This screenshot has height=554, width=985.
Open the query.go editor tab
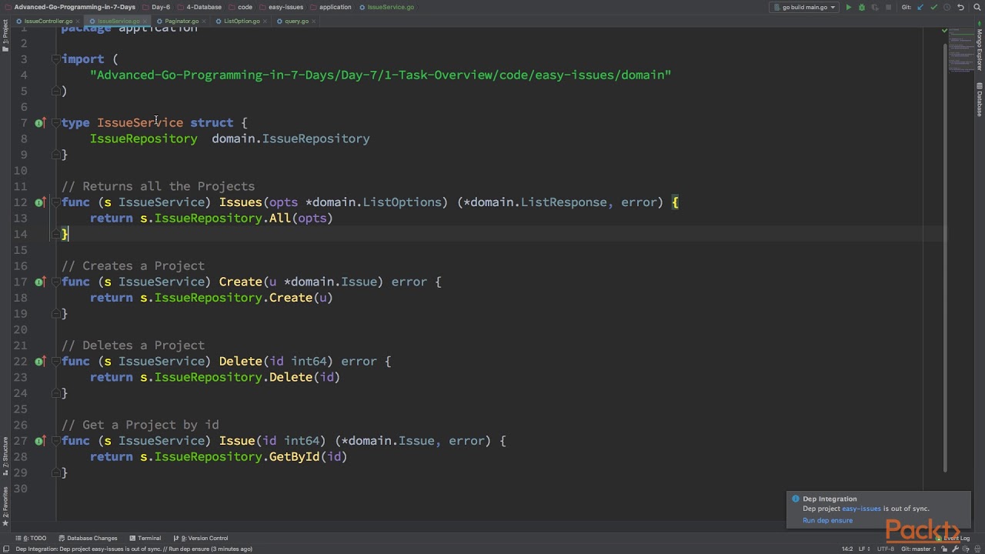point(296,21)
